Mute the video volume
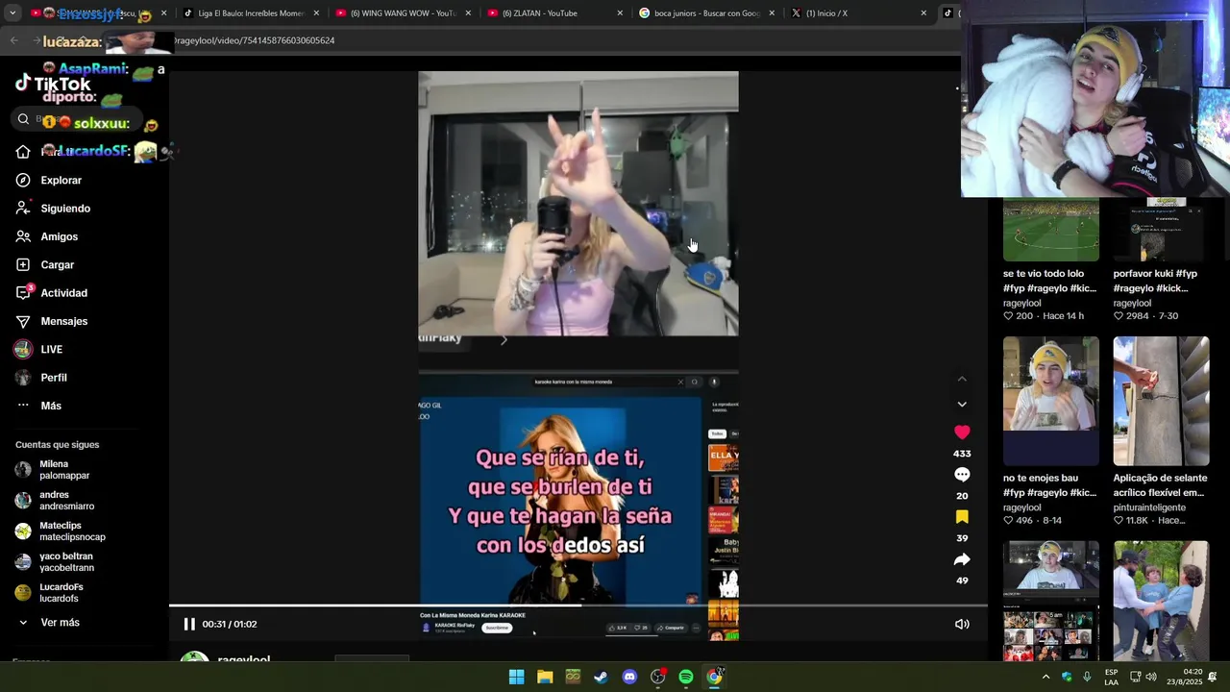1230x692 pixels. click(962, 624)
